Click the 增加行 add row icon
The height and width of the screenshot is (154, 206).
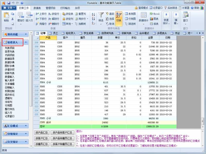pyautogui.click(x=21, y=16)
